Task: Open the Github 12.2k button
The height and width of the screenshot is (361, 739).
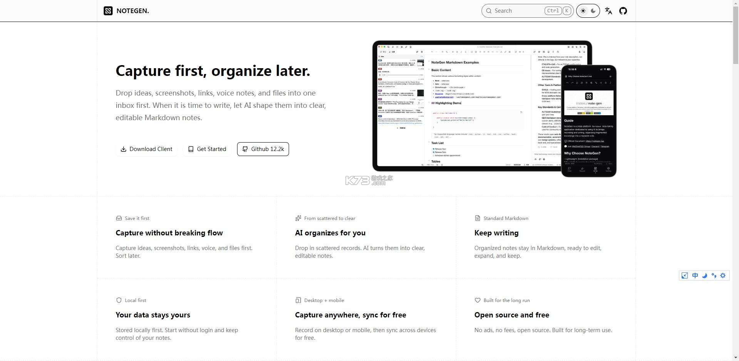Action: click(263, 149)
